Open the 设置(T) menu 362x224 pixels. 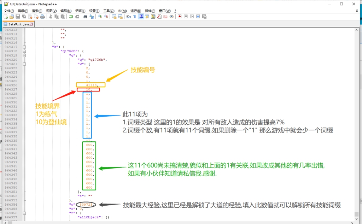pos(94,11)
